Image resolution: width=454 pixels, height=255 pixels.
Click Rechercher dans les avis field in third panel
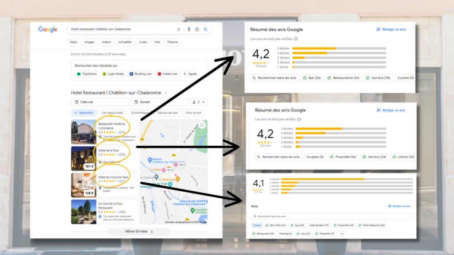pos(332,216)
